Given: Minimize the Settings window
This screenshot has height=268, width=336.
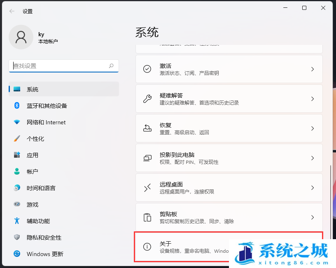Looking at the screenshot, I should pyautogui.click(x=285, y=8).
